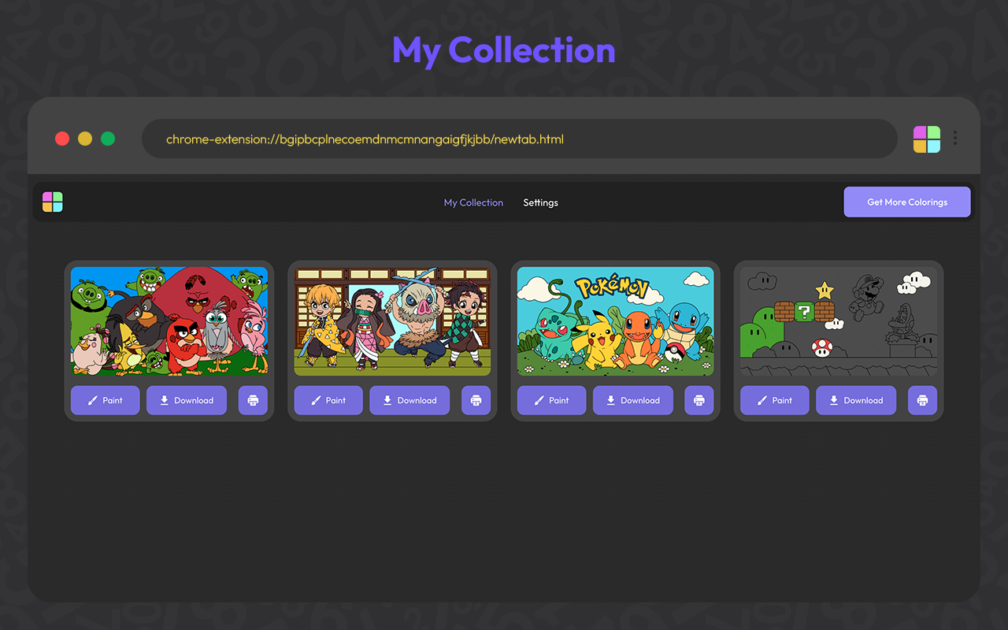This screenshot has height=630, width=1008.
Task: Open the Settings tab
Action: (541, 202)
